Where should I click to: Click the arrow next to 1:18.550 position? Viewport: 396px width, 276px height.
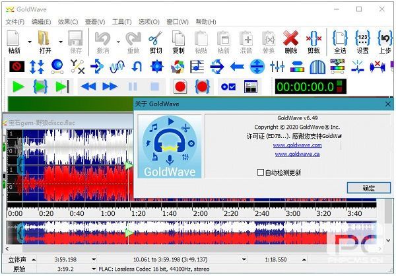(304, 259)
